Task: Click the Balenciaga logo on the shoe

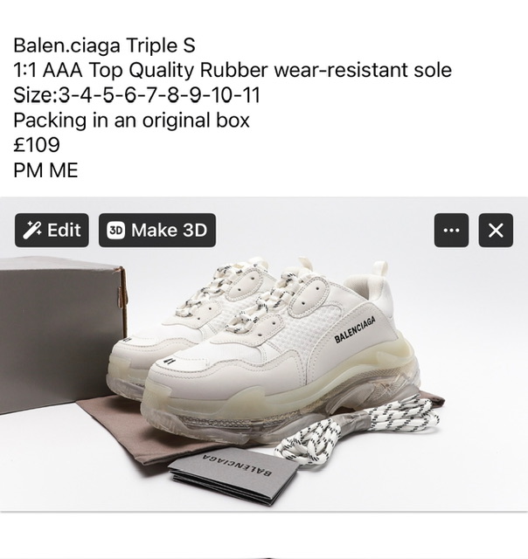Action: (355, 330)
